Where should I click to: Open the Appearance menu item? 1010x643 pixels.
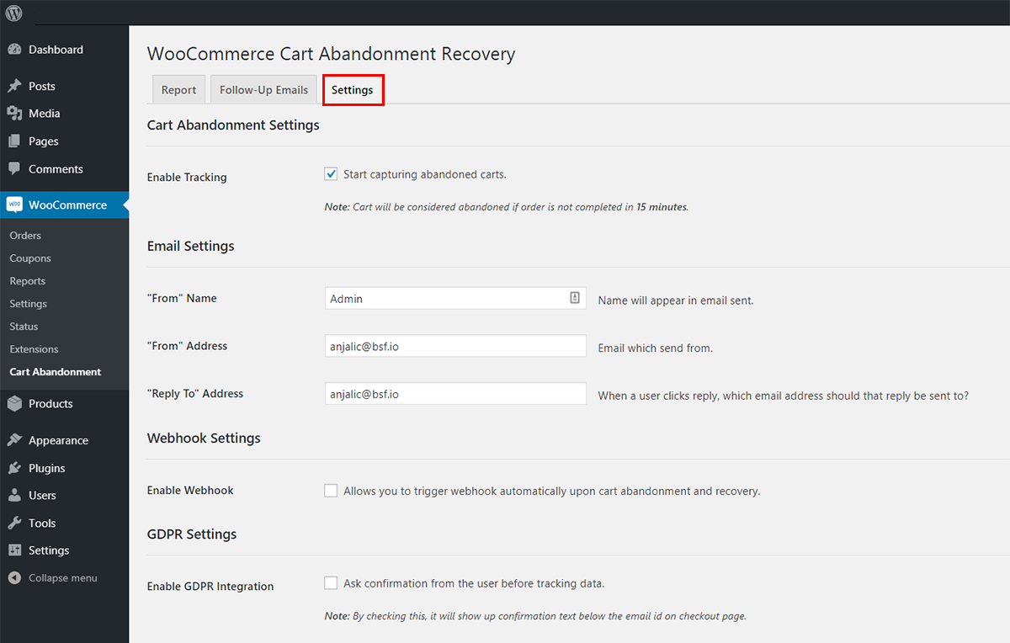click(64, 440)
